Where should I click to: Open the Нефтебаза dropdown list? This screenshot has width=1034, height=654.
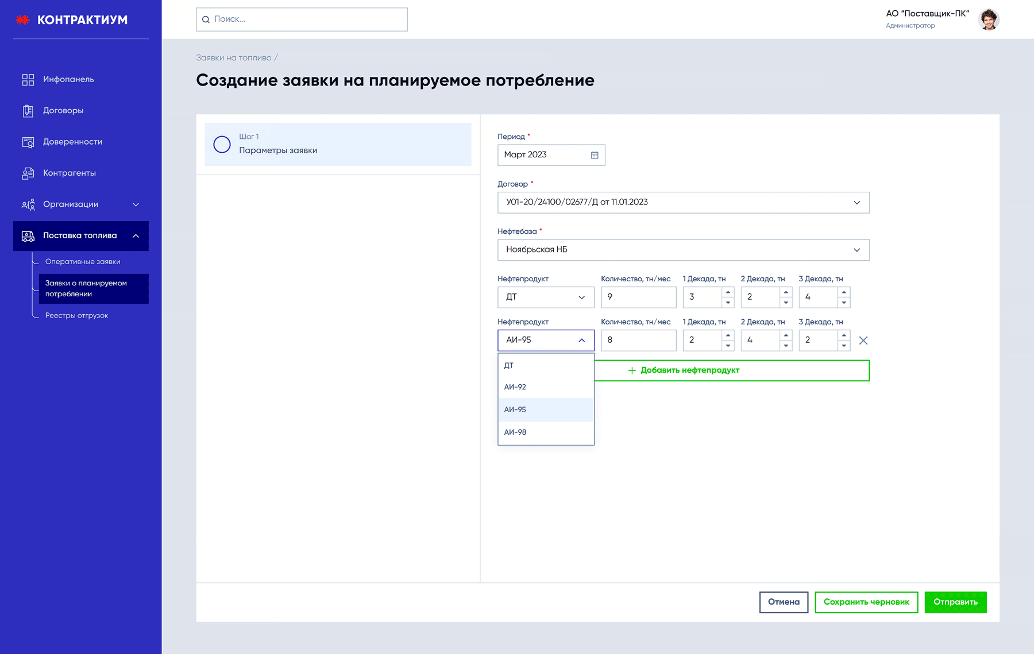pos(856,250)
